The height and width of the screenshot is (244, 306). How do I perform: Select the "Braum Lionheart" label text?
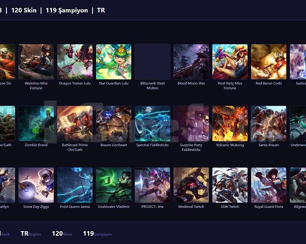pos(114,145)
